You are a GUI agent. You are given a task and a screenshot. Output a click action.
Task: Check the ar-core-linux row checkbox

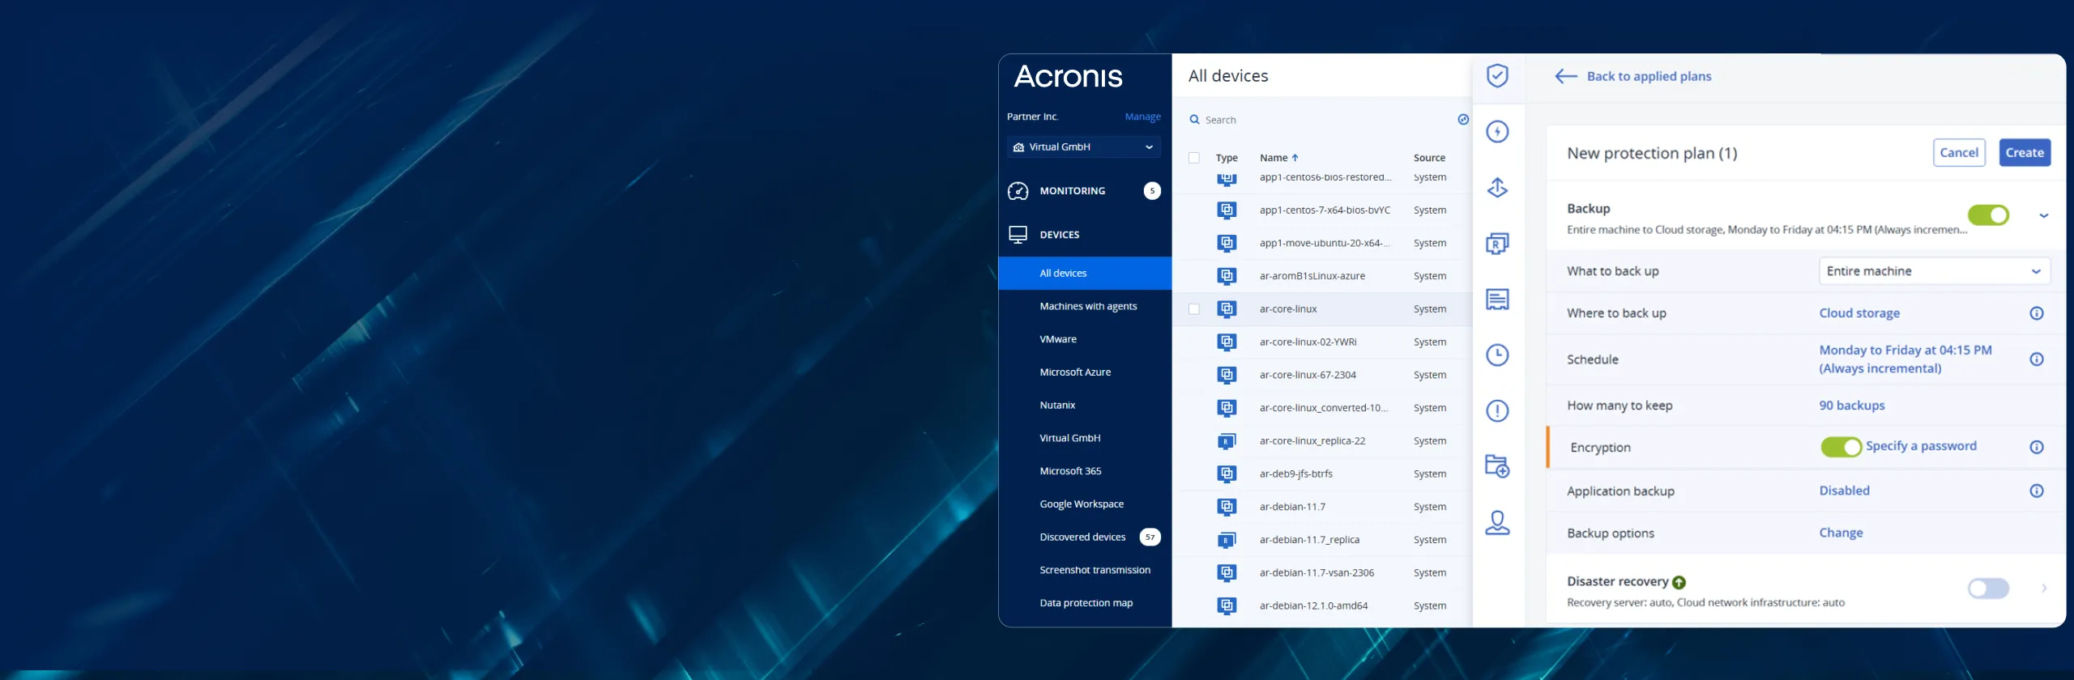(x=1193, y=309)
